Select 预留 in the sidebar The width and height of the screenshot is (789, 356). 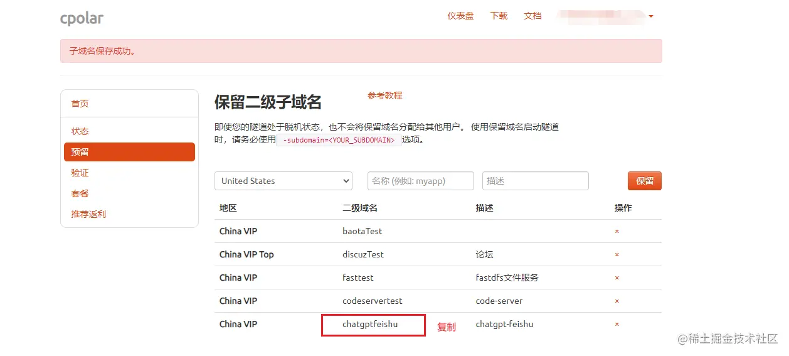[129, 152]
